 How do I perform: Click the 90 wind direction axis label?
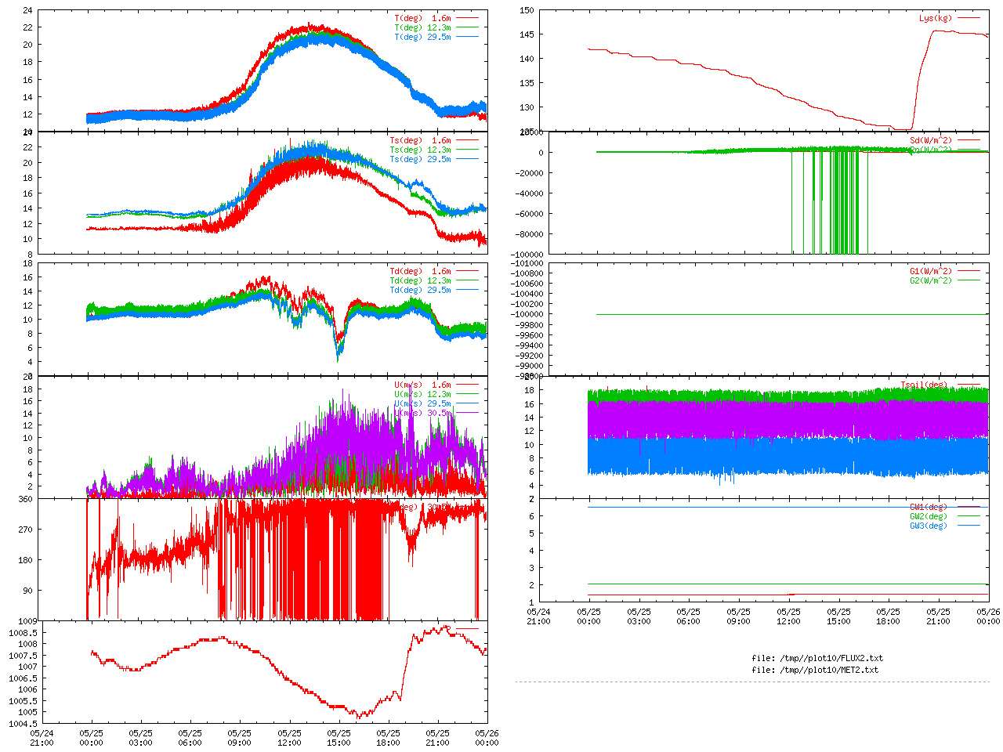tap(28, 591)
